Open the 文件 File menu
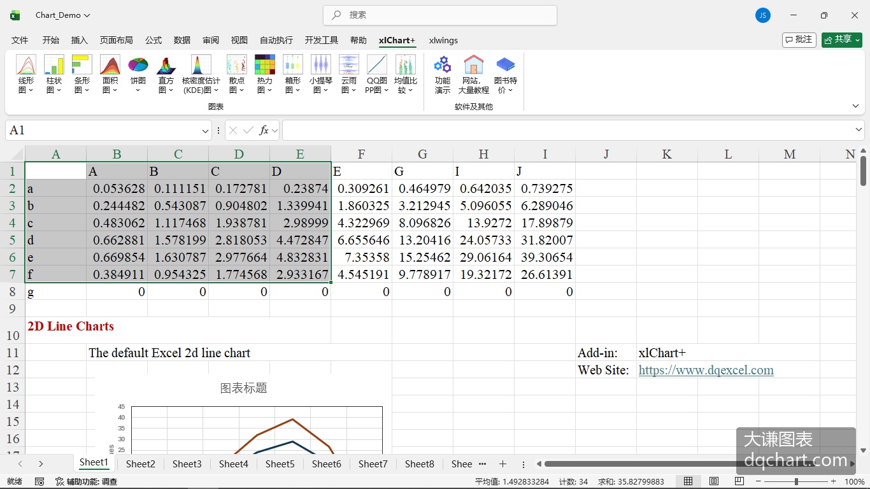 tap(20, 40)
